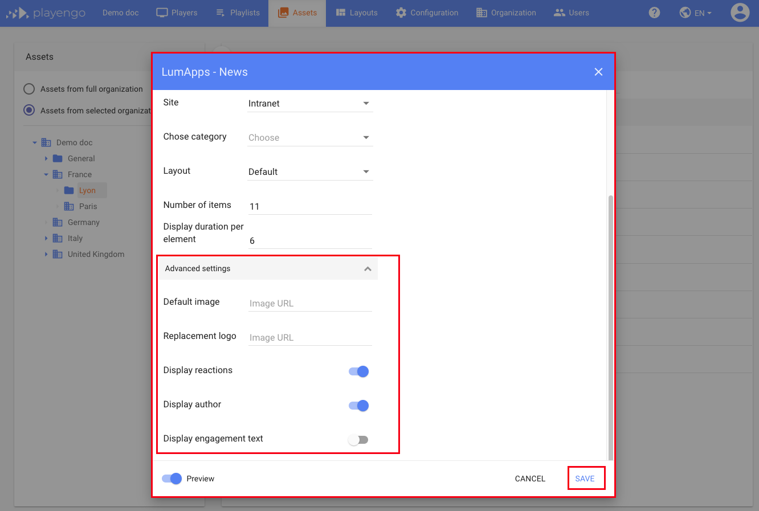Click the Germany organization icon
Screen dimensions: 759x511
[58, 222]
